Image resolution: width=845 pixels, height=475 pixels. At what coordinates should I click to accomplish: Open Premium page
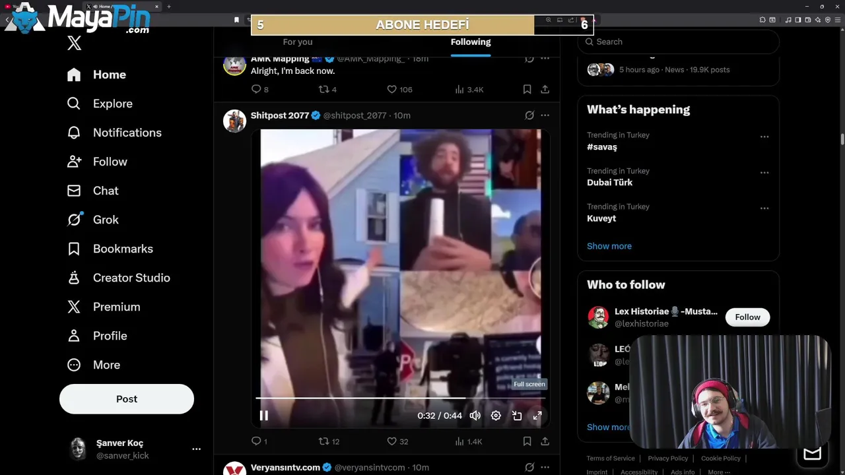click(104, 307)
